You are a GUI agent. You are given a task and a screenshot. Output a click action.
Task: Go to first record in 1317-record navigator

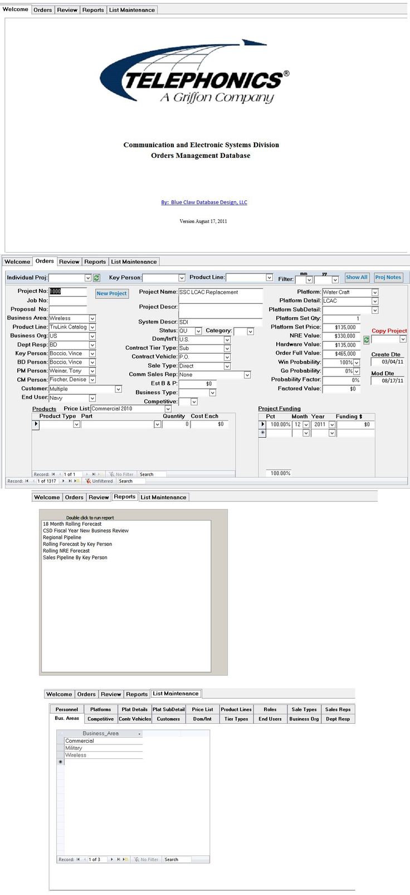27,481
